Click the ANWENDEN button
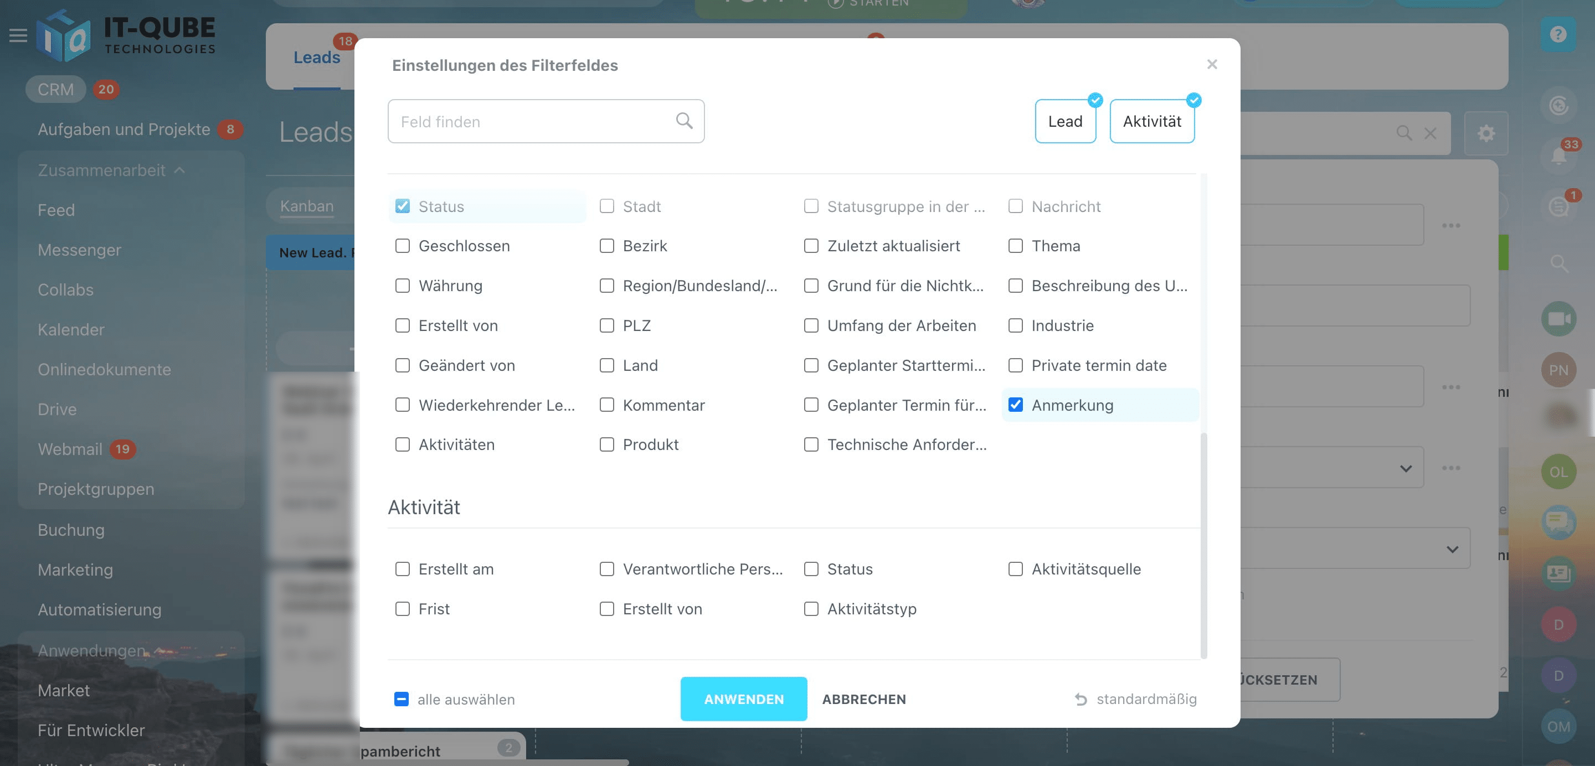Viewport: 1595px width, 766px height. (744, 698)
